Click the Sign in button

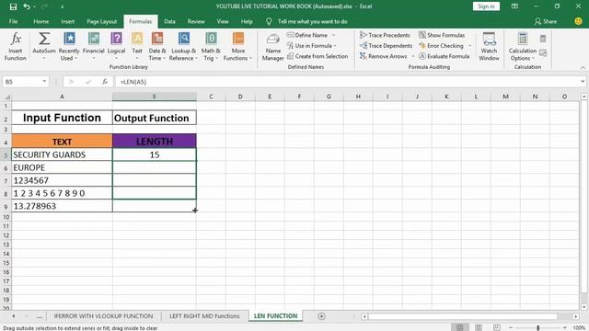(486, 6)
